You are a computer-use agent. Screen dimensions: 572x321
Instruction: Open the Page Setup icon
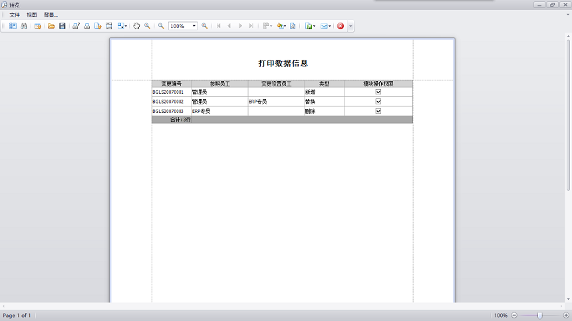coord(98,26)
